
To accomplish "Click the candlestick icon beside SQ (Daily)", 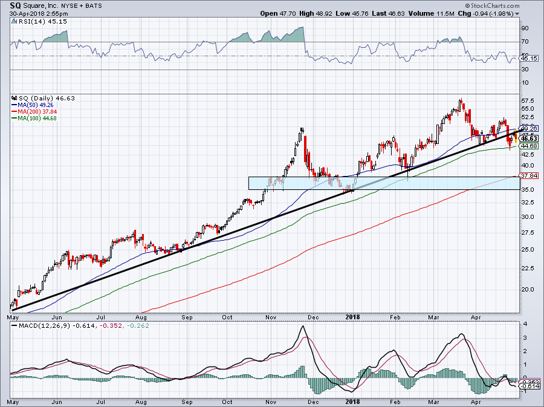I will [x=14, y=98].
